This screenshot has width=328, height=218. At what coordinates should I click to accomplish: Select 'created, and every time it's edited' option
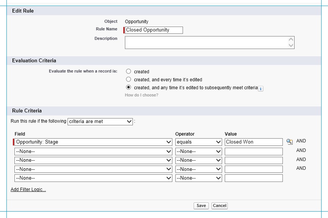pos(128,79)
